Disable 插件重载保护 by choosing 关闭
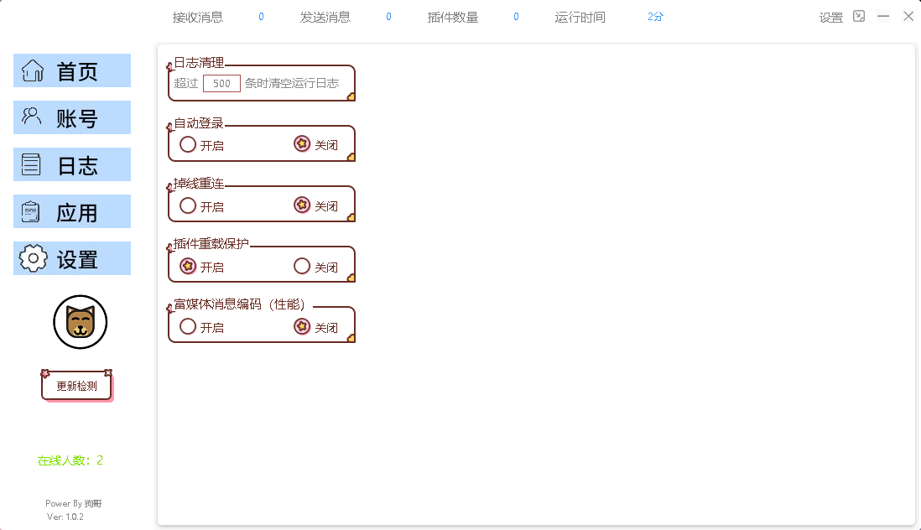 point(302,266)
